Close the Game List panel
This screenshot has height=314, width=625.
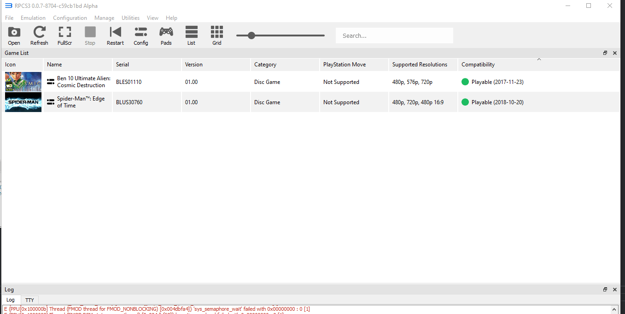615,53
